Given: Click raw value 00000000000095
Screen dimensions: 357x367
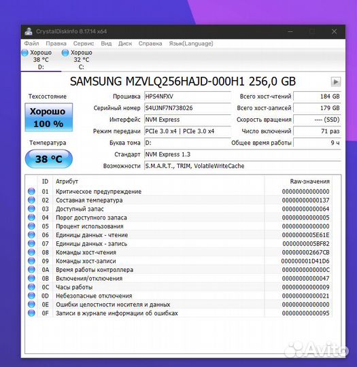Looking at the screenshot, I should (x=306, y=313).
